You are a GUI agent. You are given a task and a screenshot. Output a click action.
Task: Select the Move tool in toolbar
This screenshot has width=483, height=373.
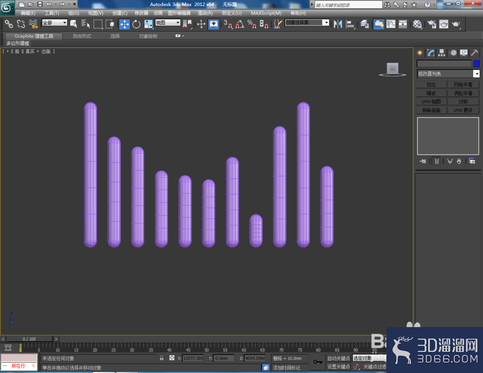click(x=125, y=24)
